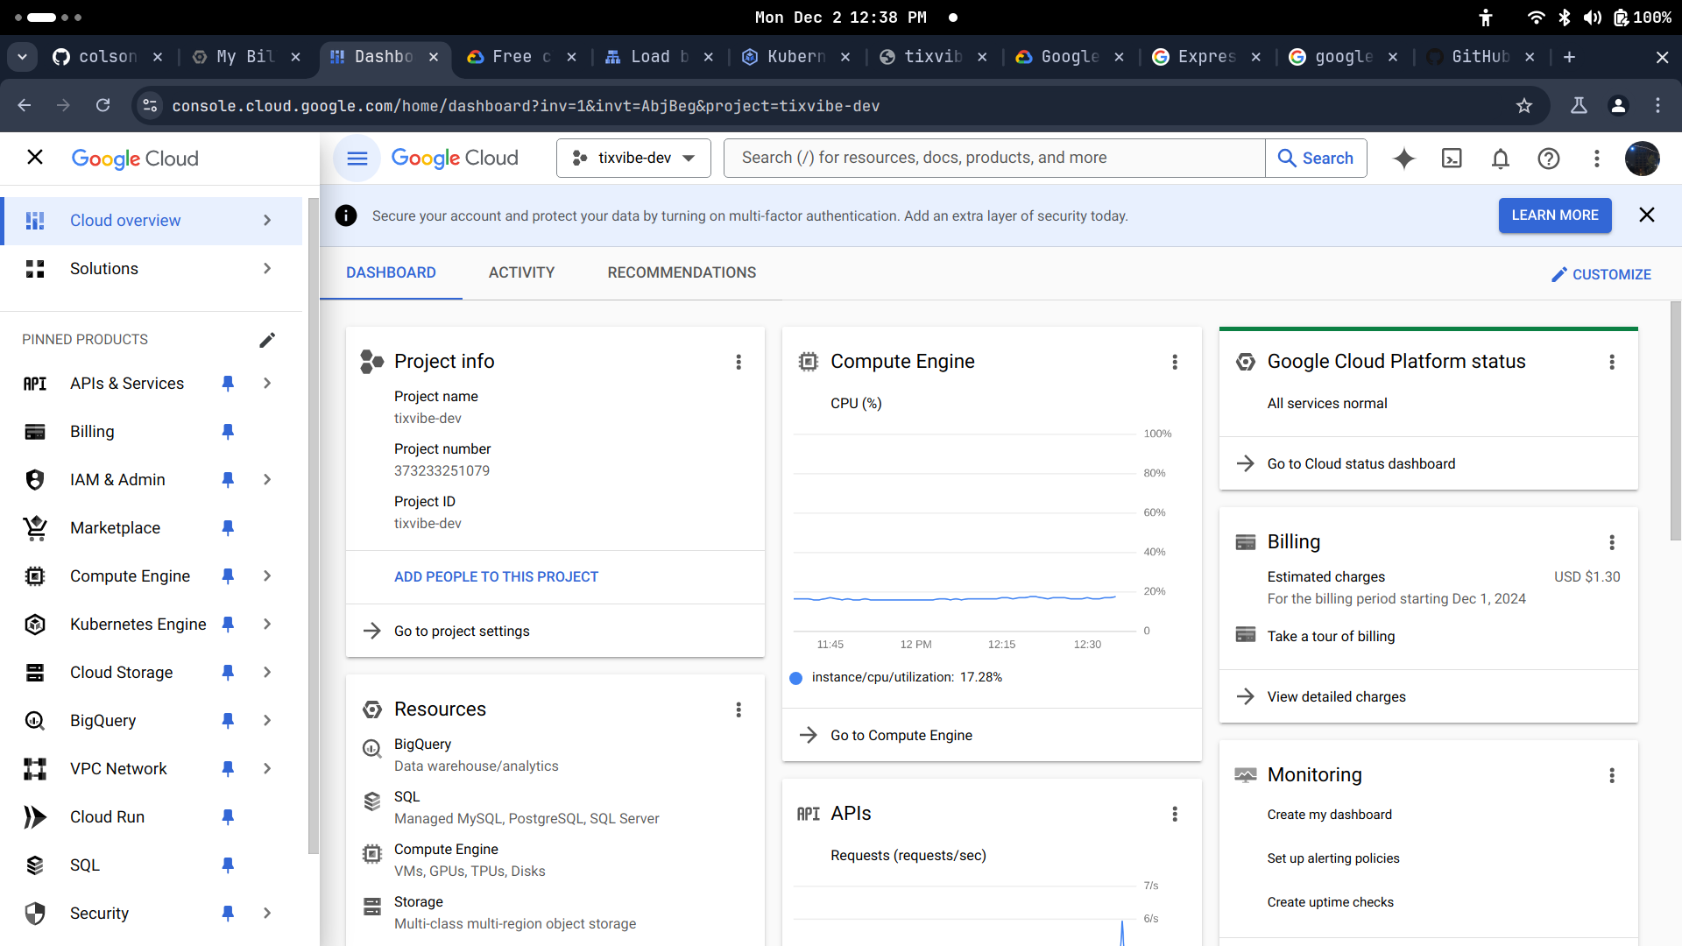Click the BigQuery icon
This screenshot has height=946, width=1682.
coord(35,720)
